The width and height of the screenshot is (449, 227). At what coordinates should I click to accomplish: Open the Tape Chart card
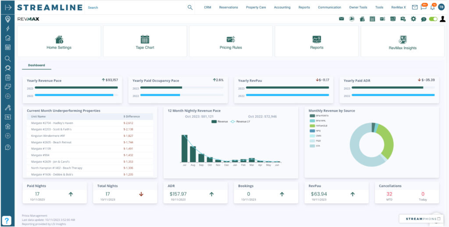click(145, 41)
